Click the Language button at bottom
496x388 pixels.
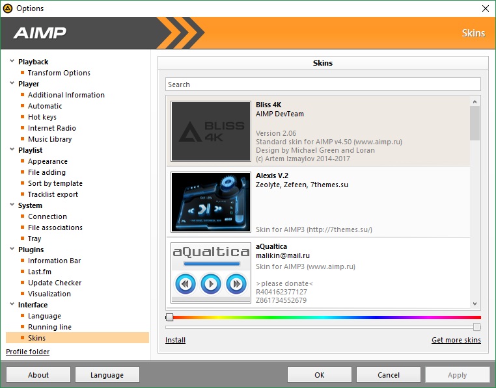click(107, 375)
